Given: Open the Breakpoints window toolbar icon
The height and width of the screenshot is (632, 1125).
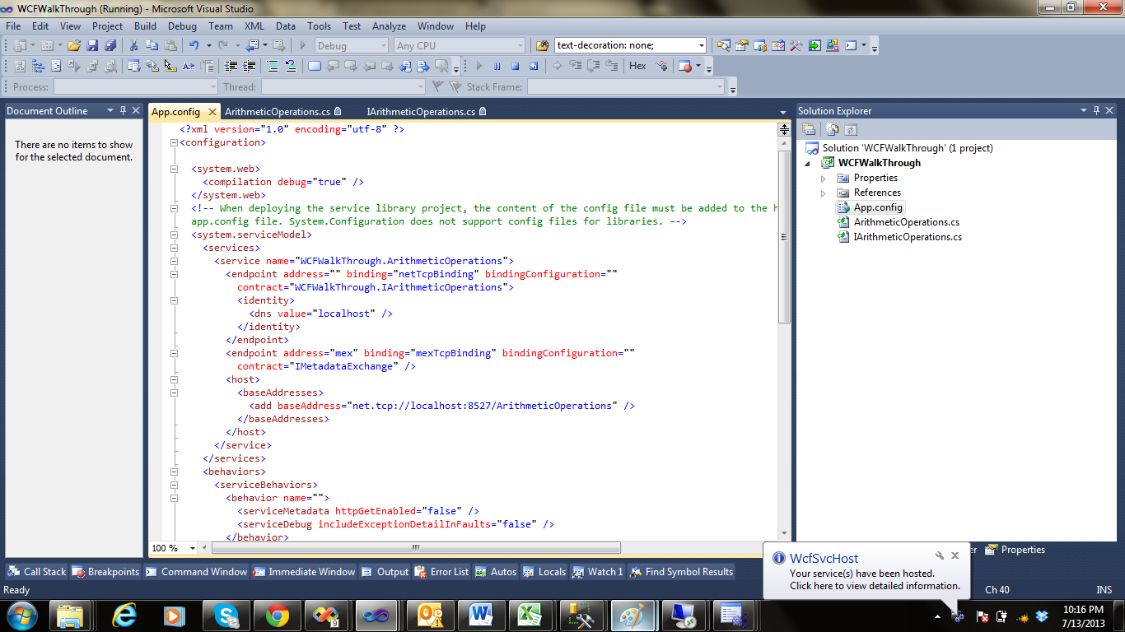Looking at the screenshot, I should click(x=685, y=66).
